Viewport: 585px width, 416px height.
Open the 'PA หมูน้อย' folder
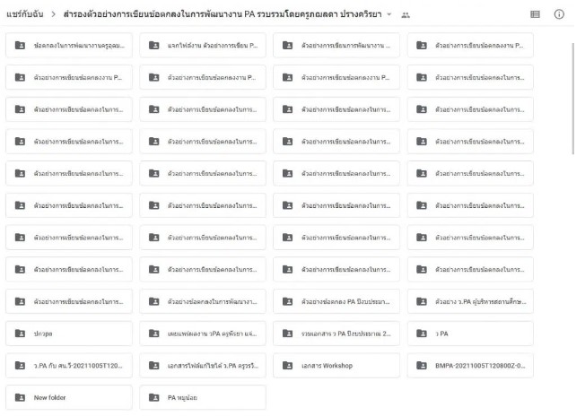coord(203,397)
